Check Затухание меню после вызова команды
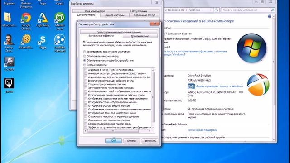 point(86,88)
